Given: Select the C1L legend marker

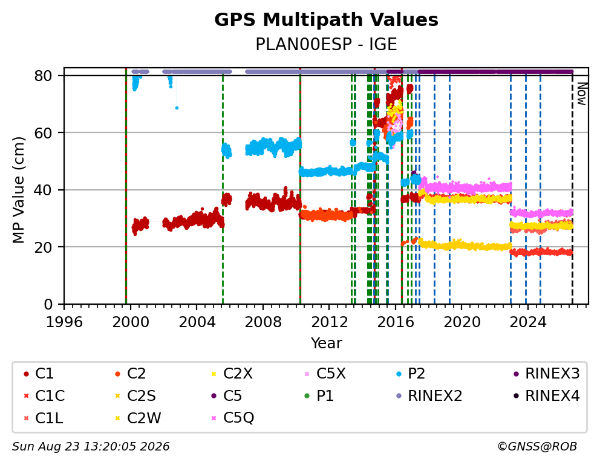Looking at the screenshot, I should (26, 418).
